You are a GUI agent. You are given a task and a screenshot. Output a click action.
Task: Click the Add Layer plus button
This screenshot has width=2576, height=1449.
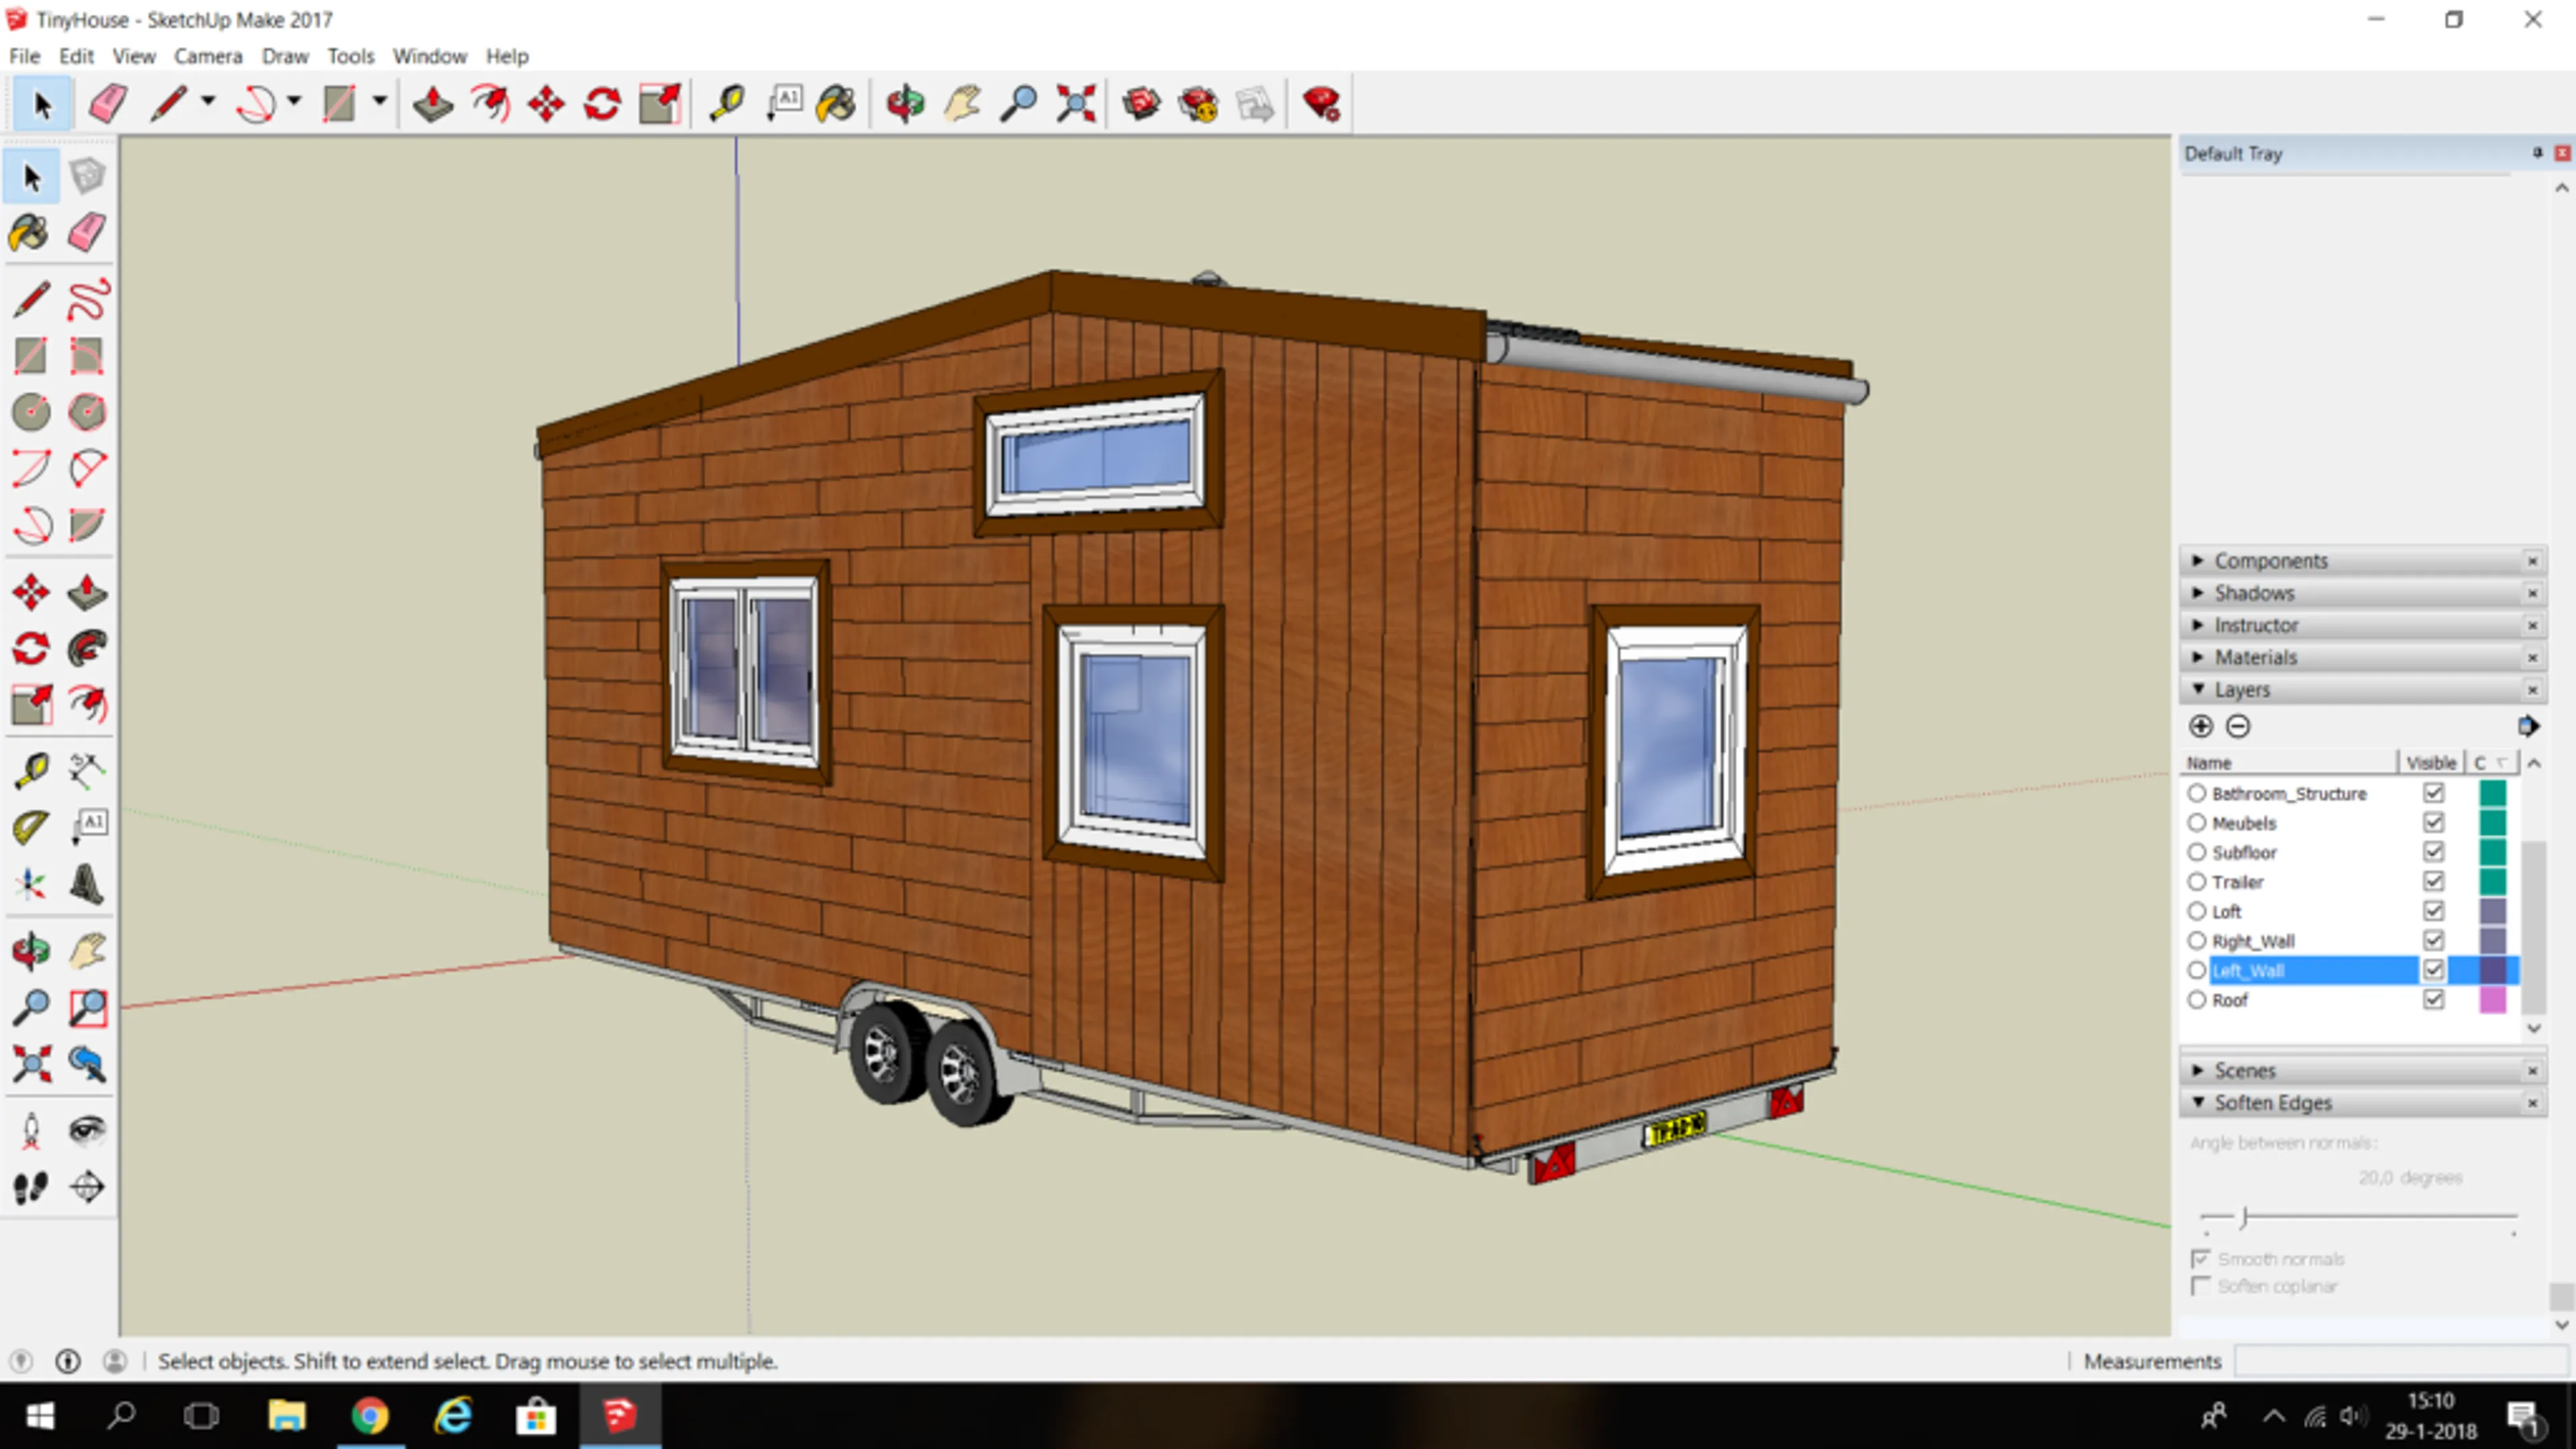pyautogui.click(x=2201, y=726)
